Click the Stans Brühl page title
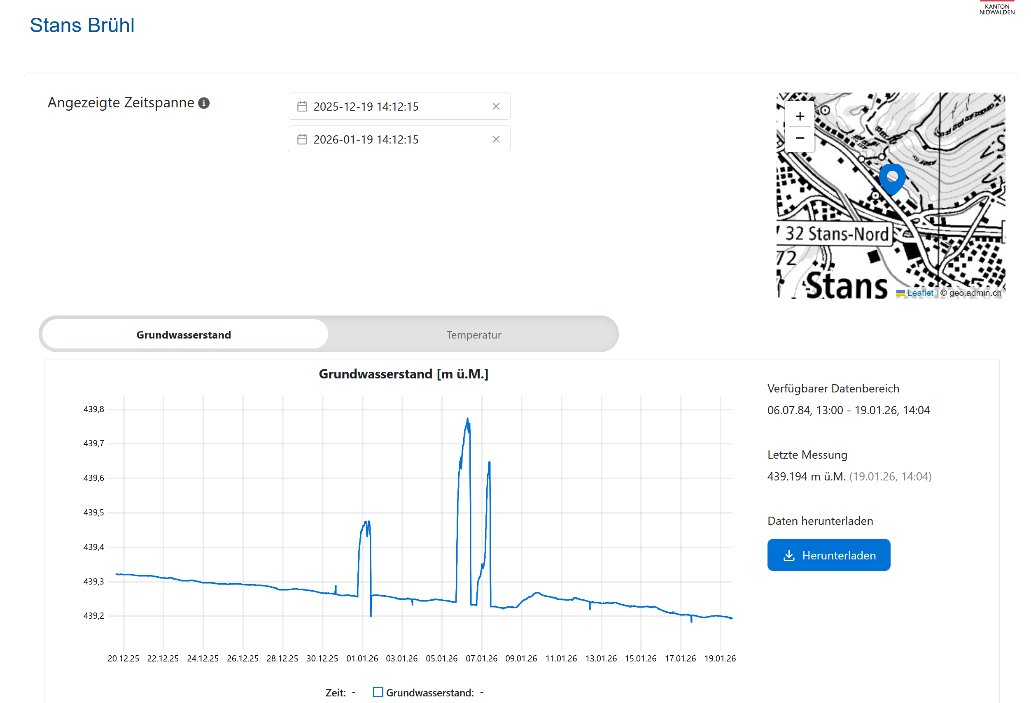1031x703 pixels. 82,25
